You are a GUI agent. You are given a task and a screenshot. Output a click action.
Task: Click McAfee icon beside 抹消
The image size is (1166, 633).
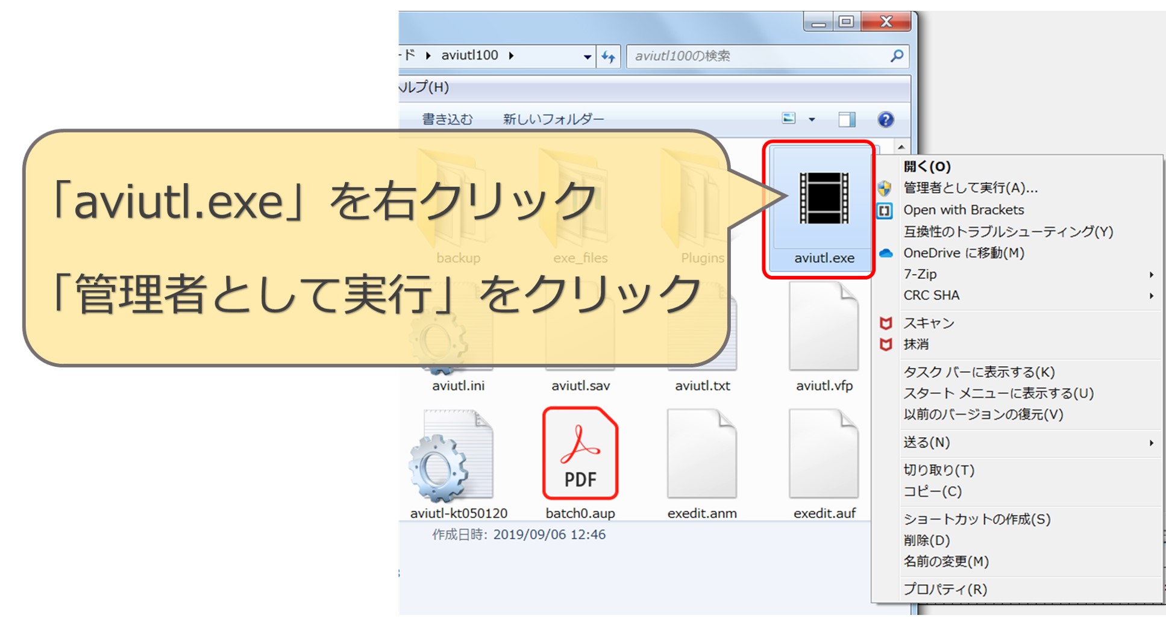click(885, 345)
